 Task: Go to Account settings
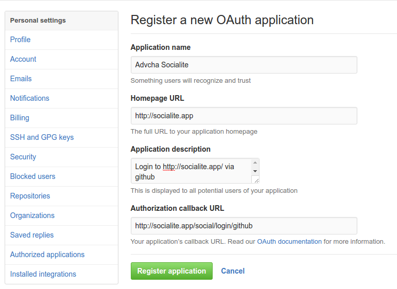pos(23,59)
